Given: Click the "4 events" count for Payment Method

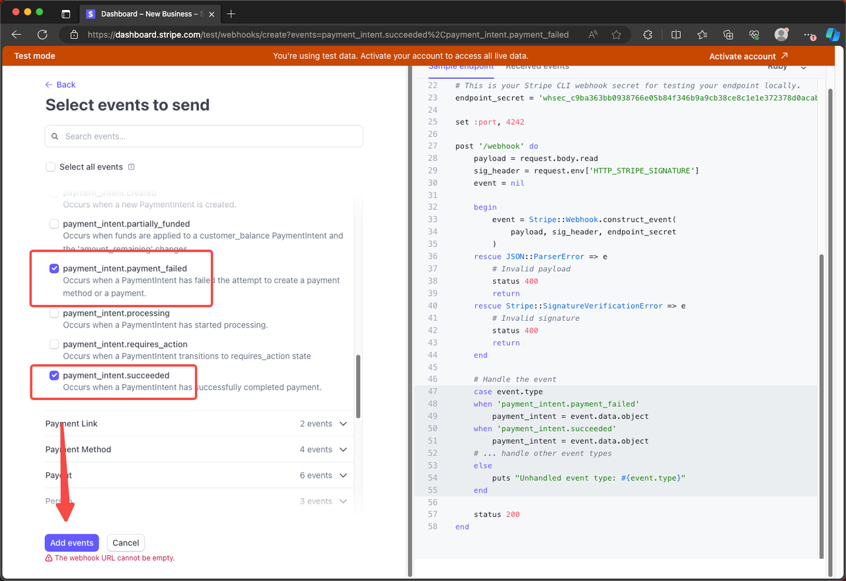Looking at the screenshot, I should point(316,450).
